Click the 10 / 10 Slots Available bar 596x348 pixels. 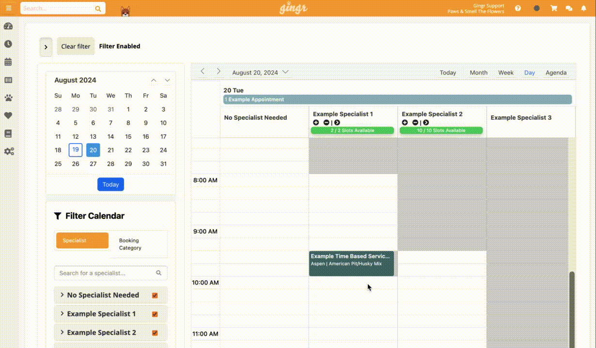tap(441, 130)
